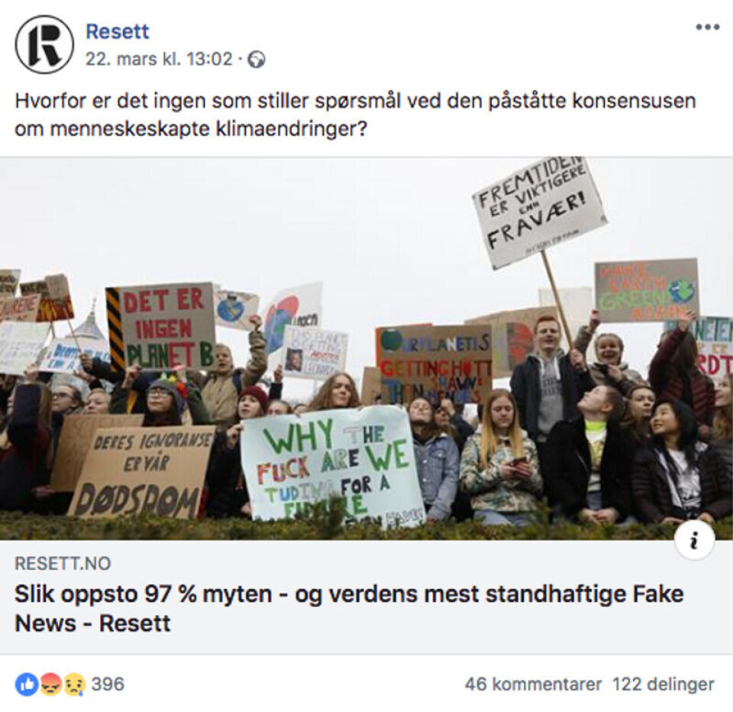Click the public globe privacy icon
Screen dimensions: 733x712
pos(257,60)
